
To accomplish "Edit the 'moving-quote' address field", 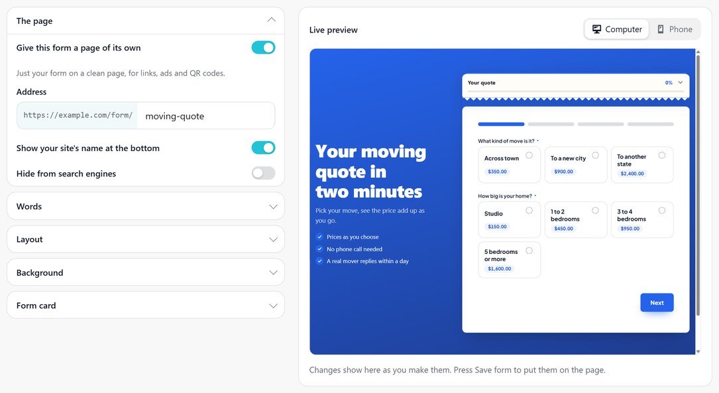I will tap(206, 116).
